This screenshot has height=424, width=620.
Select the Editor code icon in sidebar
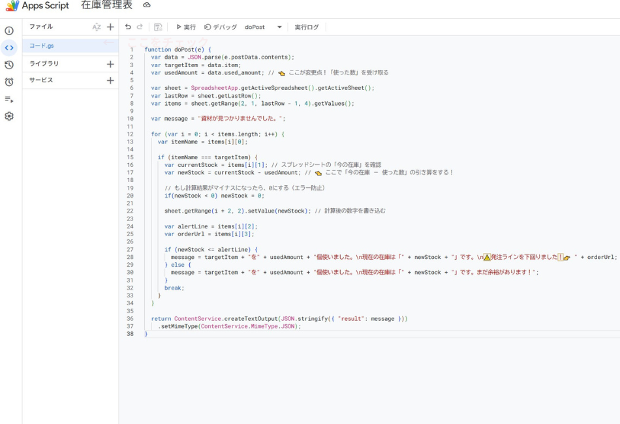[9, 47]
